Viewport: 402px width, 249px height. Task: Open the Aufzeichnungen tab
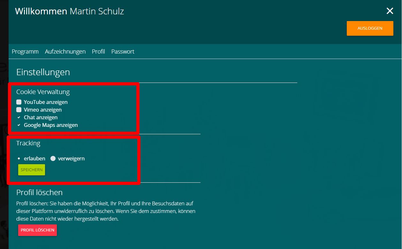65,51
